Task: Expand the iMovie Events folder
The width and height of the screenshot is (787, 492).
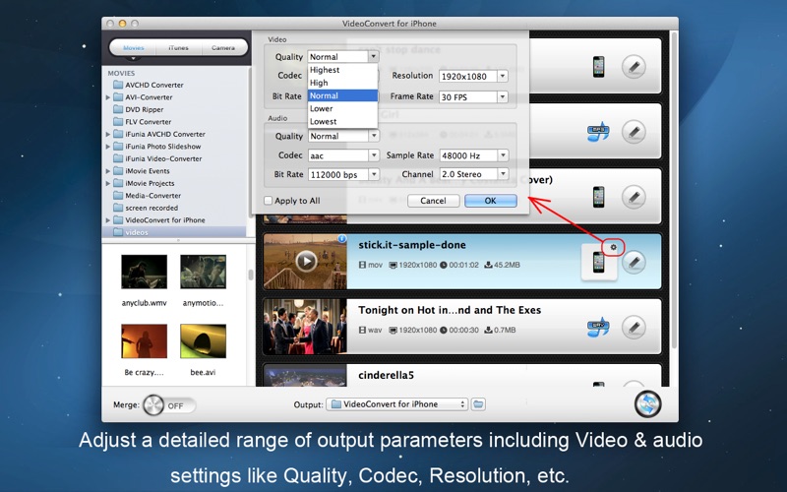Action: click(108, 171)
